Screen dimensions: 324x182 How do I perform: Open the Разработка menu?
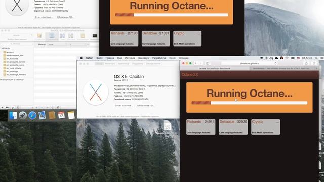[159, 58]
